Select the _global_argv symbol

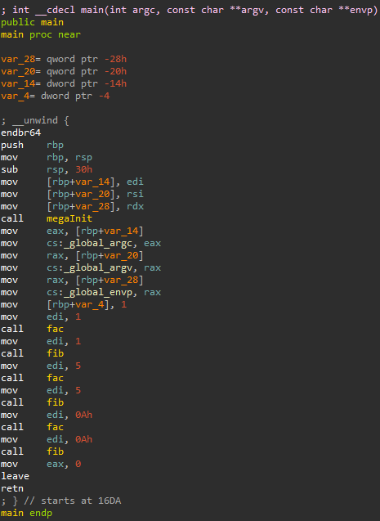(100, 268)
